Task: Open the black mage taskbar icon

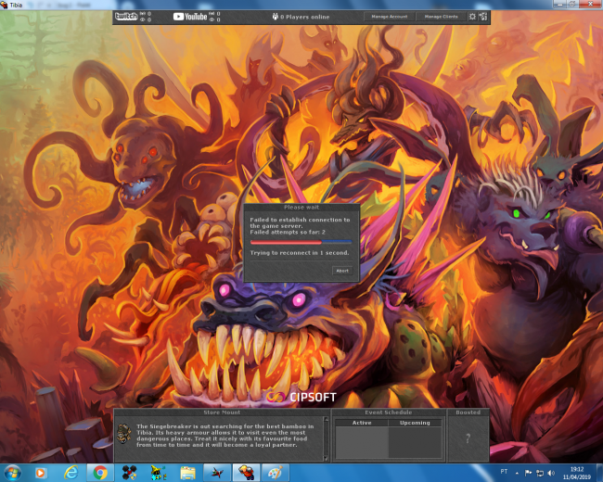Action: (x=159, y=473)
